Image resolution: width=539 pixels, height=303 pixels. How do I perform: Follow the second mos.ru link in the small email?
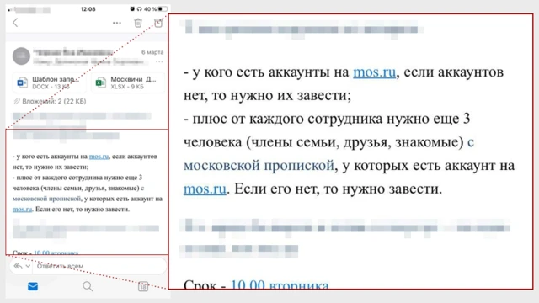pos(23,210)
